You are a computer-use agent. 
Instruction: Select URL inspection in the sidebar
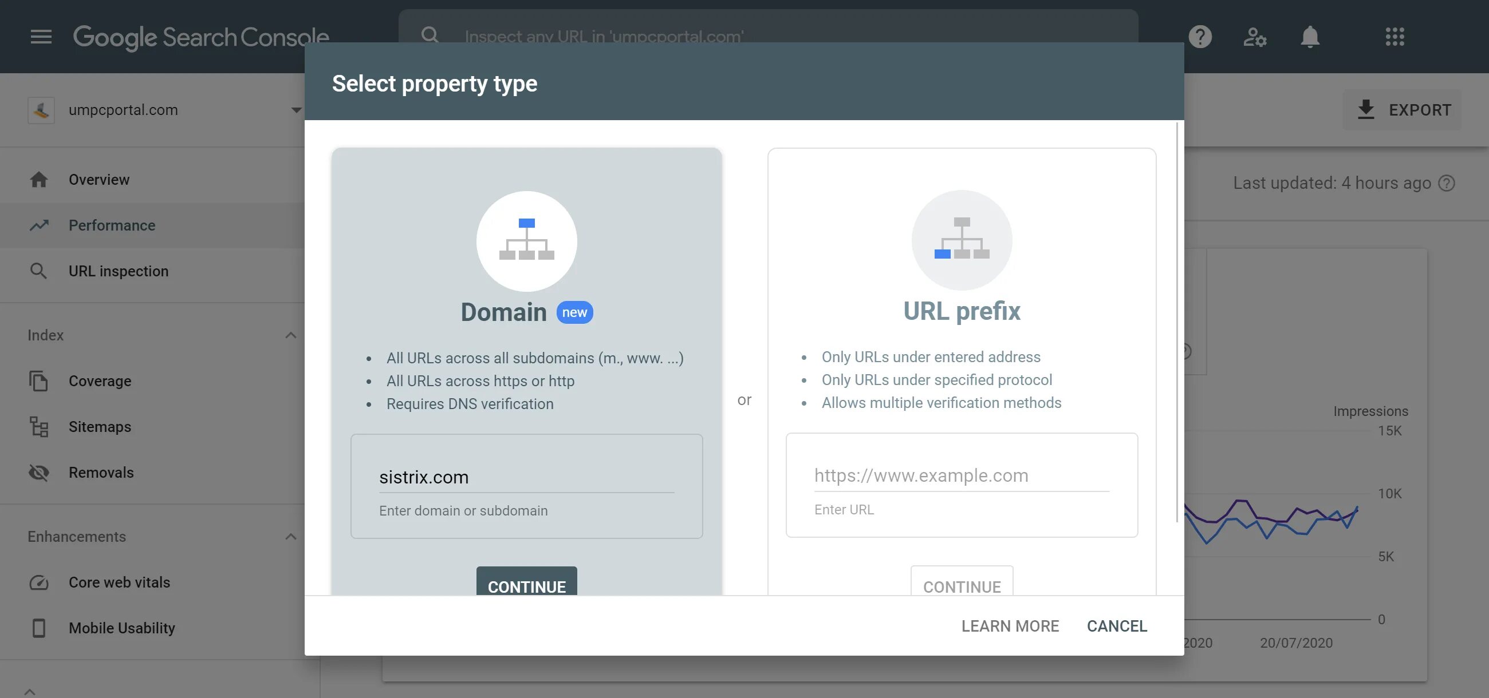click(119, 271)
